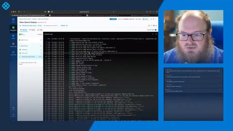Click the browser address bar
The height and width of the screenshot is (131, 233).
tap(84, 12)
